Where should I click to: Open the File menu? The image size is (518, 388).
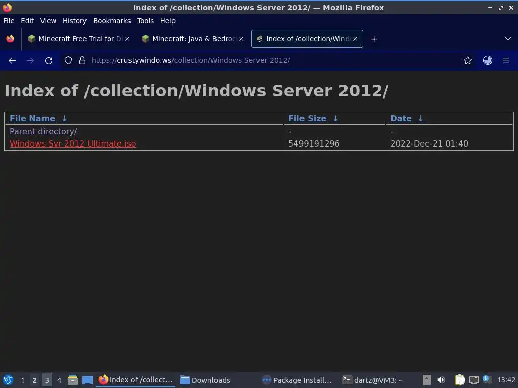click(9, 21)
